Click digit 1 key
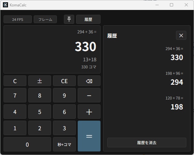 [x=15, y=128]
